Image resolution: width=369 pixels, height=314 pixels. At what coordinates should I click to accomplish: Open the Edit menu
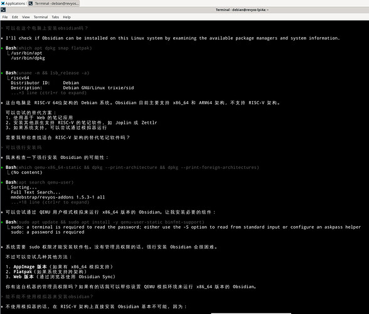point(15,17)
